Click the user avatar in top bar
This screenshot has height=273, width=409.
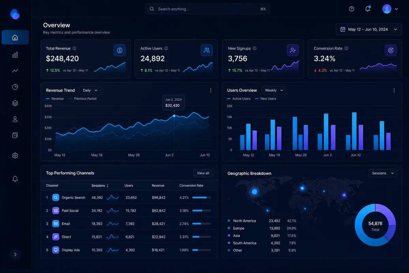[x=387, y=9]
